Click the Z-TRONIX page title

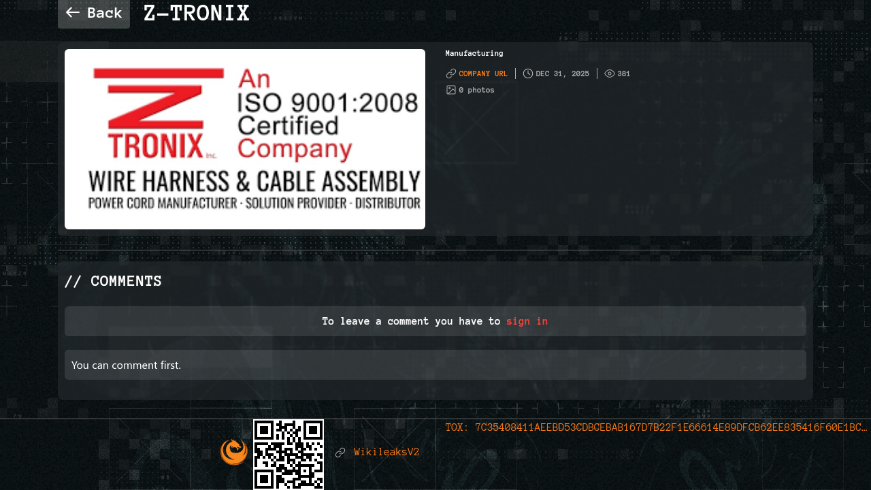click(x=197, y=13)
